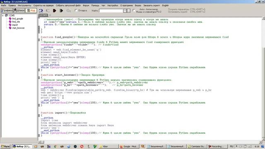Click the Кибор app icon in the title bar
265x149 pixels.
point(2,2)
